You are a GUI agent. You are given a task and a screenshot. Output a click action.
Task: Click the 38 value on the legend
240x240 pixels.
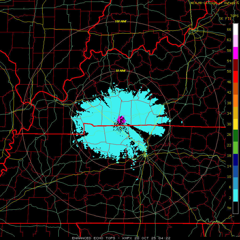229,103
